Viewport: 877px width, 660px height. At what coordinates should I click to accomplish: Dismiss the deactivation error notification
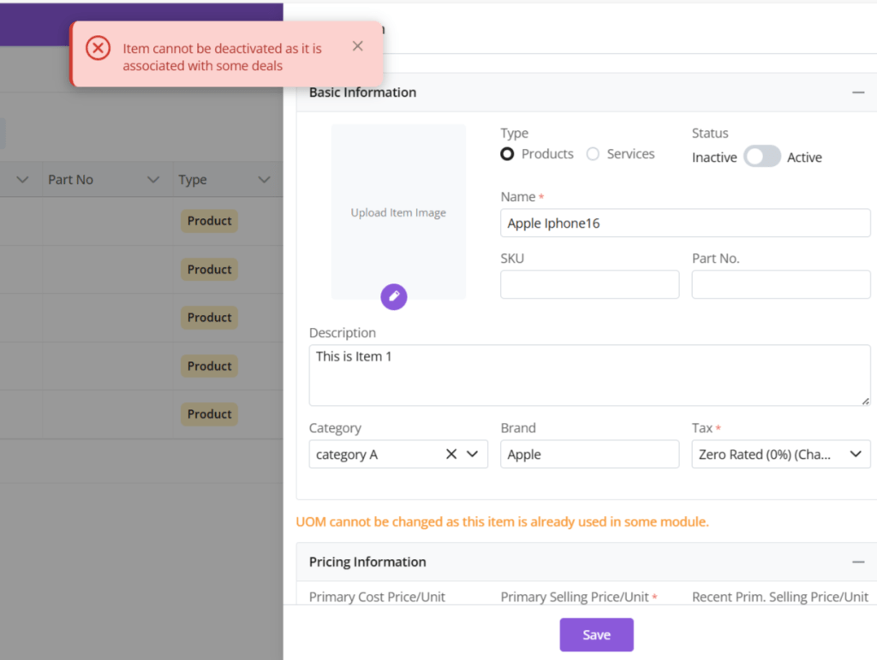point(358,46)
